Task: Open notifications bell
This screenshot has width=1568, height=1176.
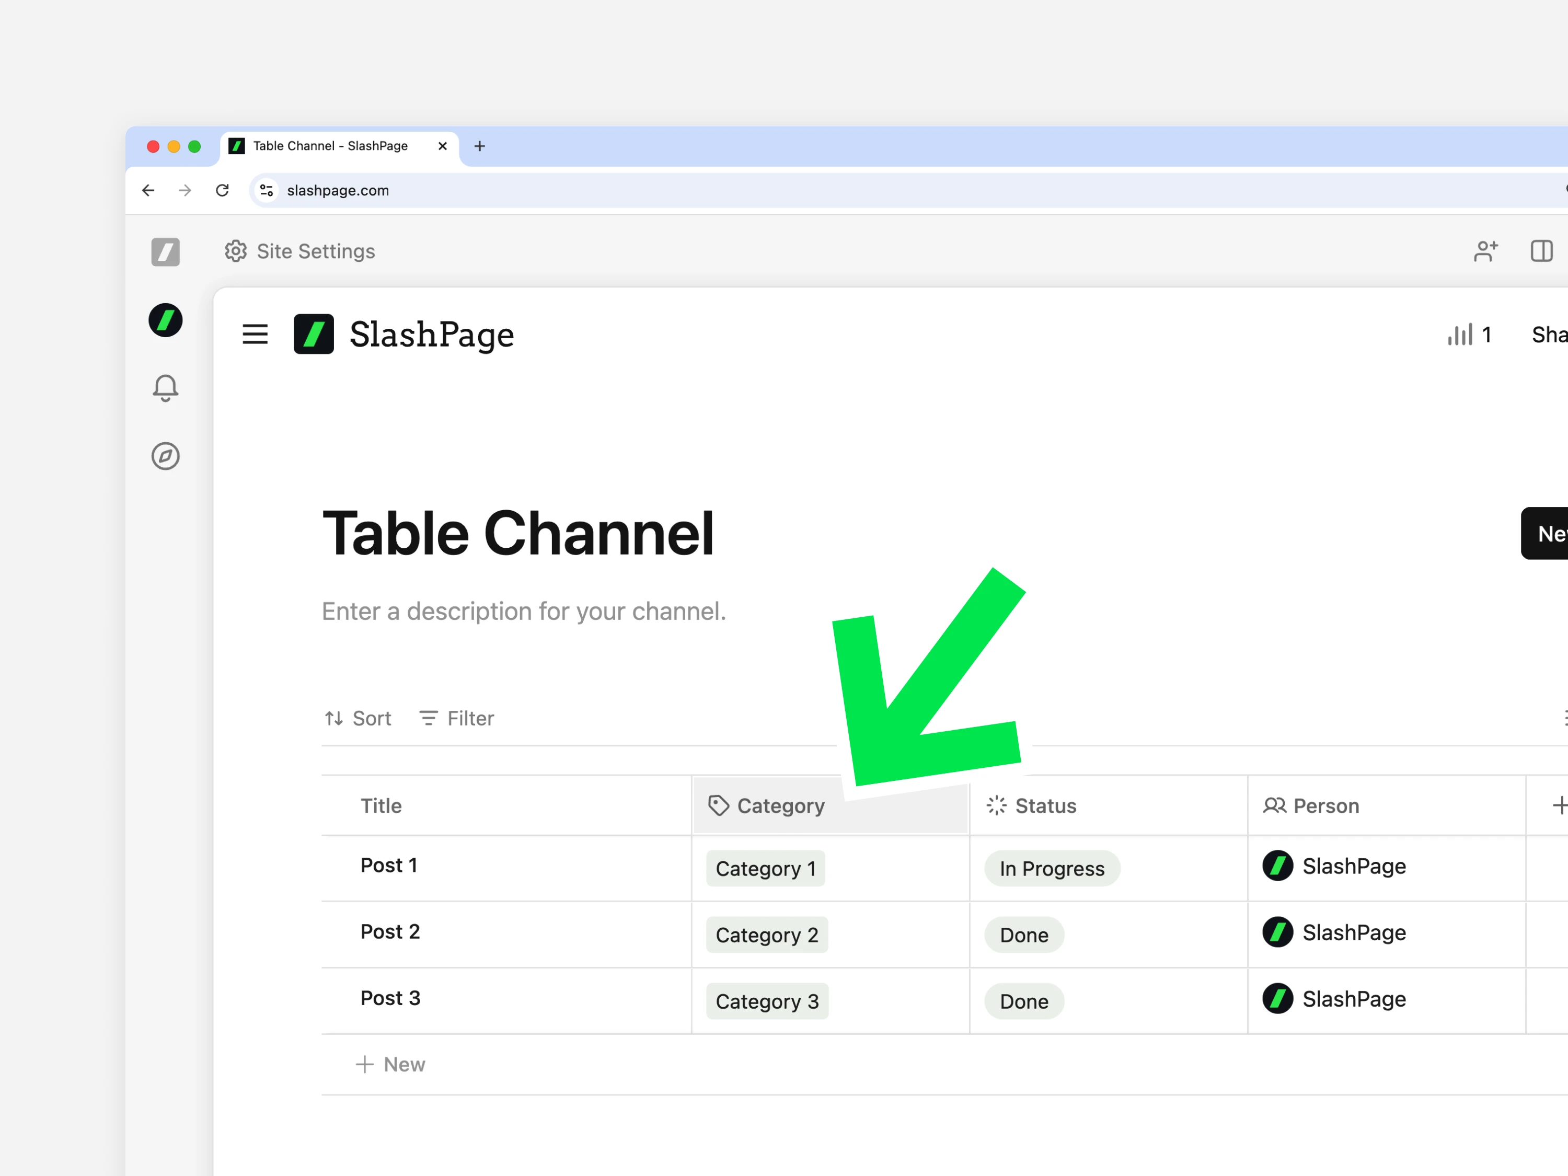Action: pyautogui.click(x=166, y=388)
